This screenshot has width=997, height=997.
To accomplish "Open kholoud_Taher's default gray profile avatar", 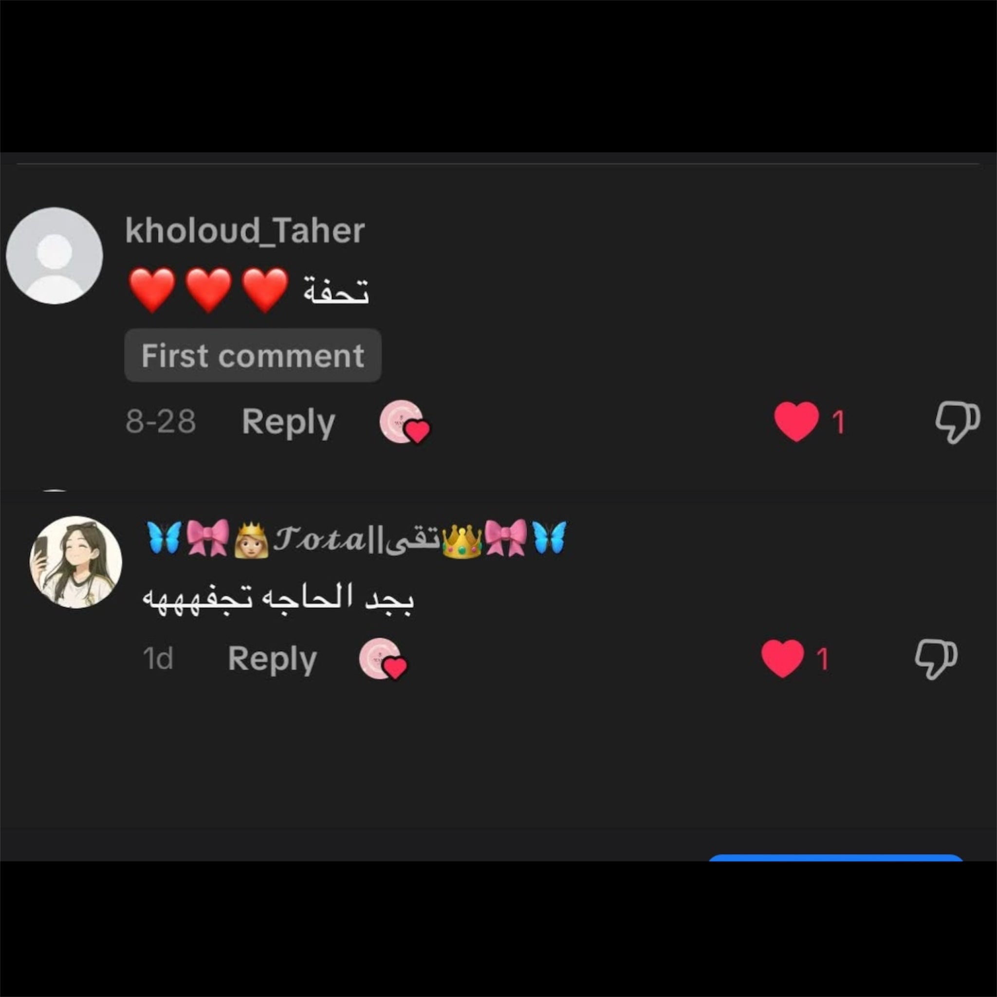I will 54,256.
